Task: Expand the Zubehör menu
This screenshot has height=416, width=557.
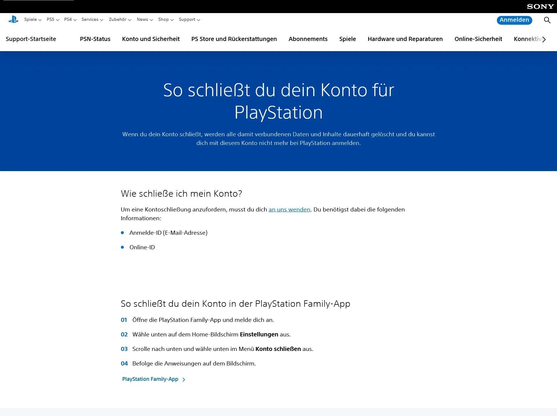Action: [120, 19]
